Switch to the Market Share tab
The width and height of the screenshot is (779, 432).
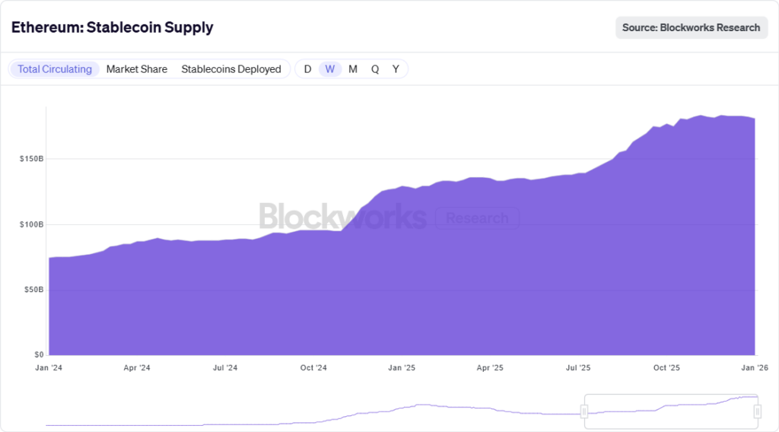tap(137, 69)
